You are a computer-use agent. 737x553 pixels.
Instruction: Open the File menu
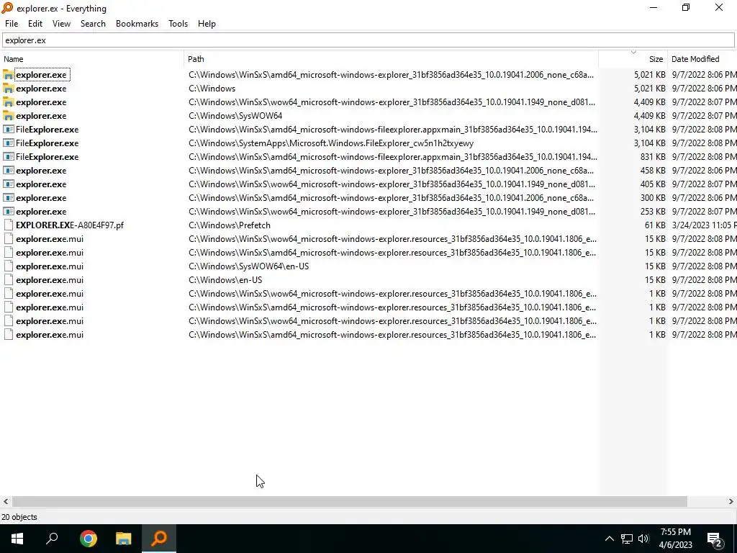pyautogui.click(x=12, y=24)
